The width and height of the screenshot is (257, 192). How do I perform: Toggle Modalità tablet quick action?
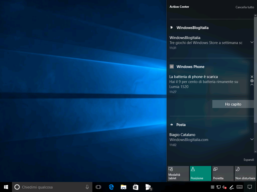[178, 173]
